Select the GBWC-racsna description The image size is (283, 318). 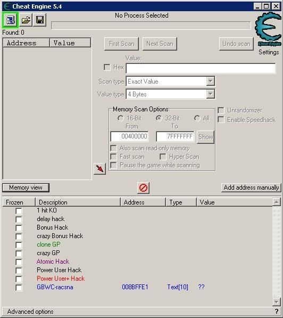(55, 287)
